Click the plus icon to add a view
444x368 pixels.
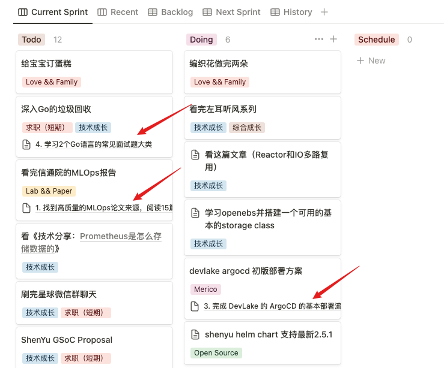pos(324,12)
